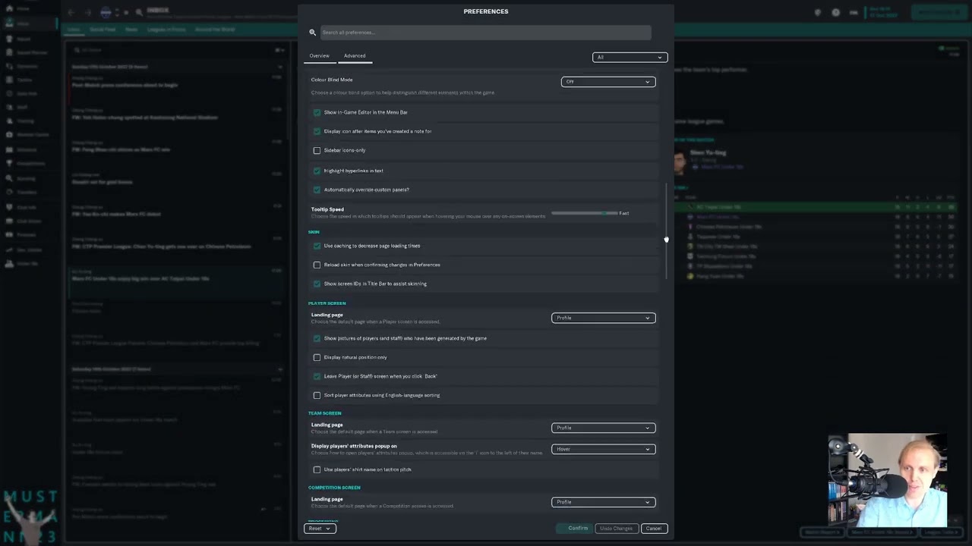
Task: Enable Use players' shirt name on tactics pitch
Action: pos(317,469)
